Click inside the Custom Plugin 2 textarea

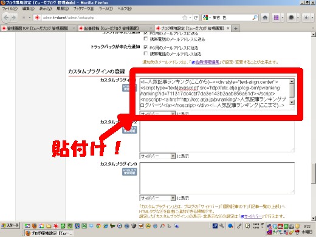(x=217, y=136)
